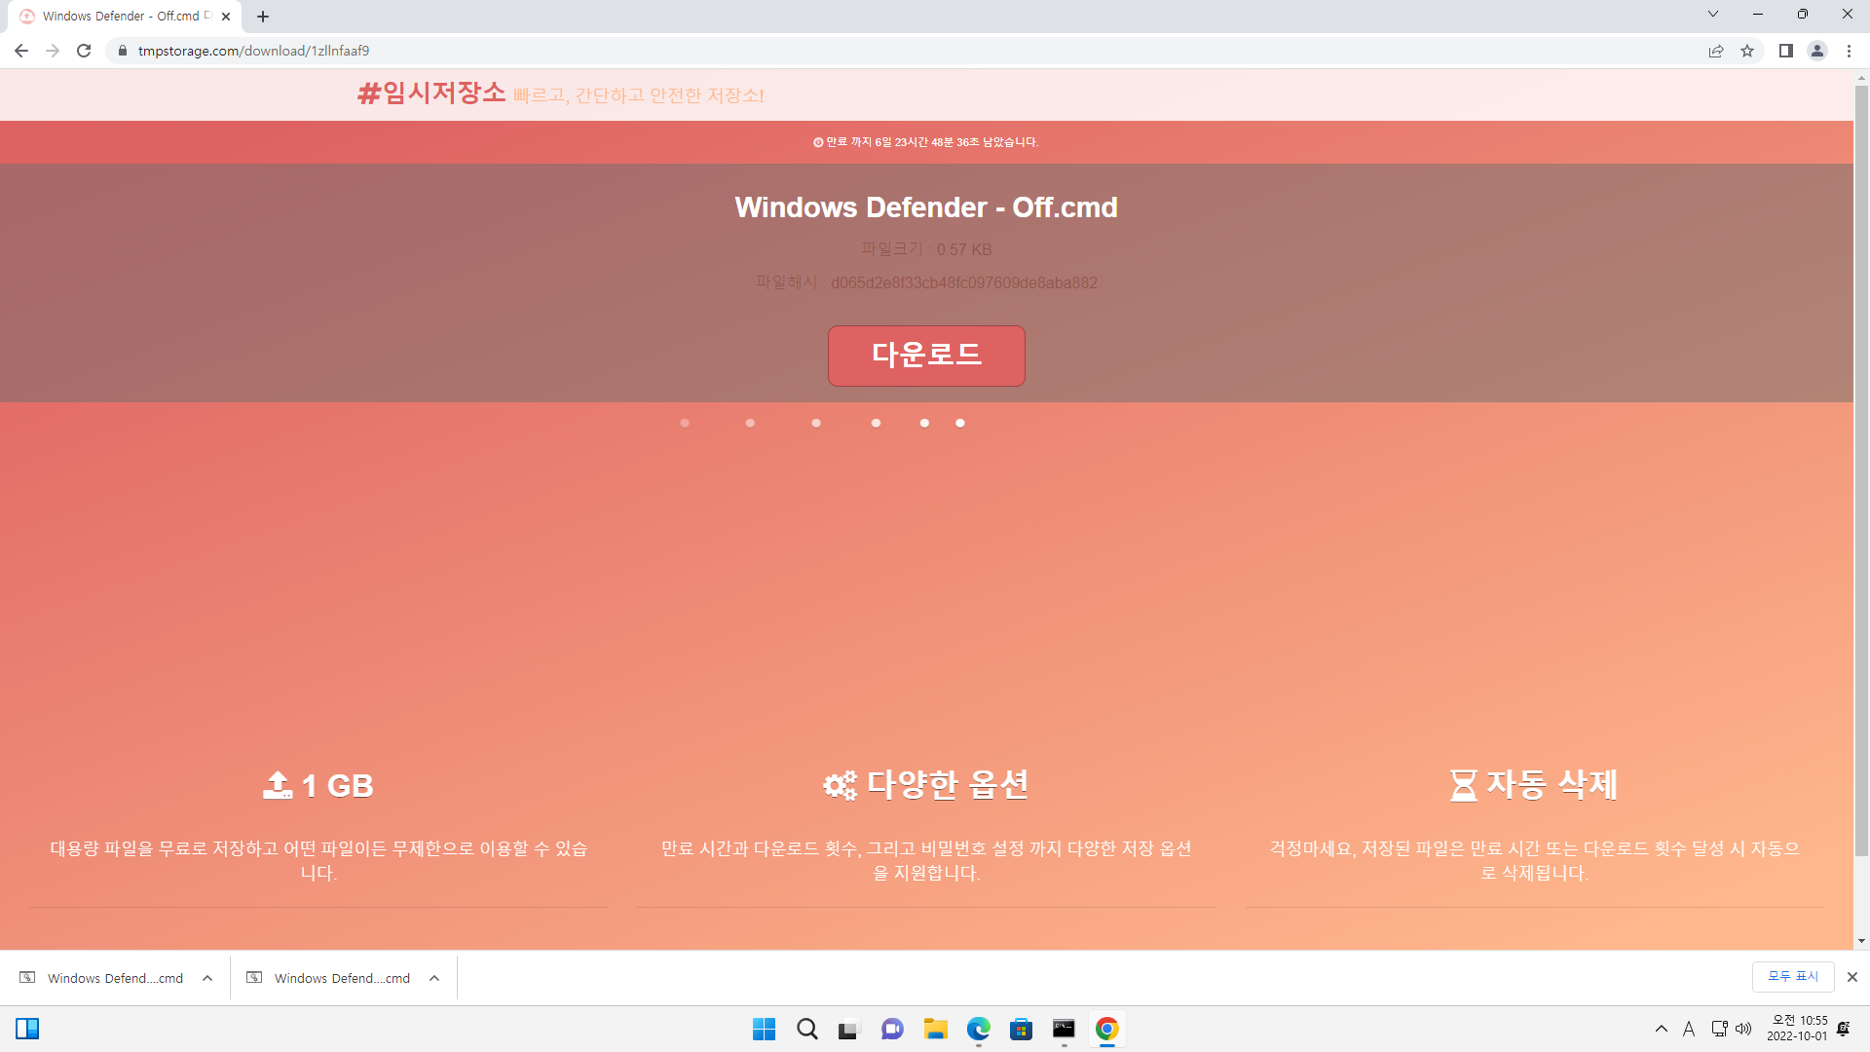Share this page icon
The height and width of the screenshot is (1052, 1870).
1716,51
